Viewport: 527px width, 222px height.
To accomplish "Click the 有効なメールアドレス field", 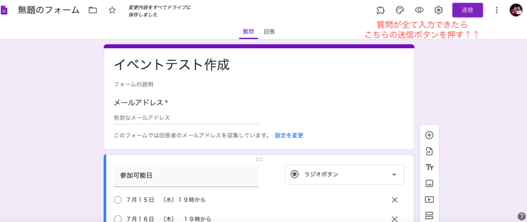I will coord(186,118).
